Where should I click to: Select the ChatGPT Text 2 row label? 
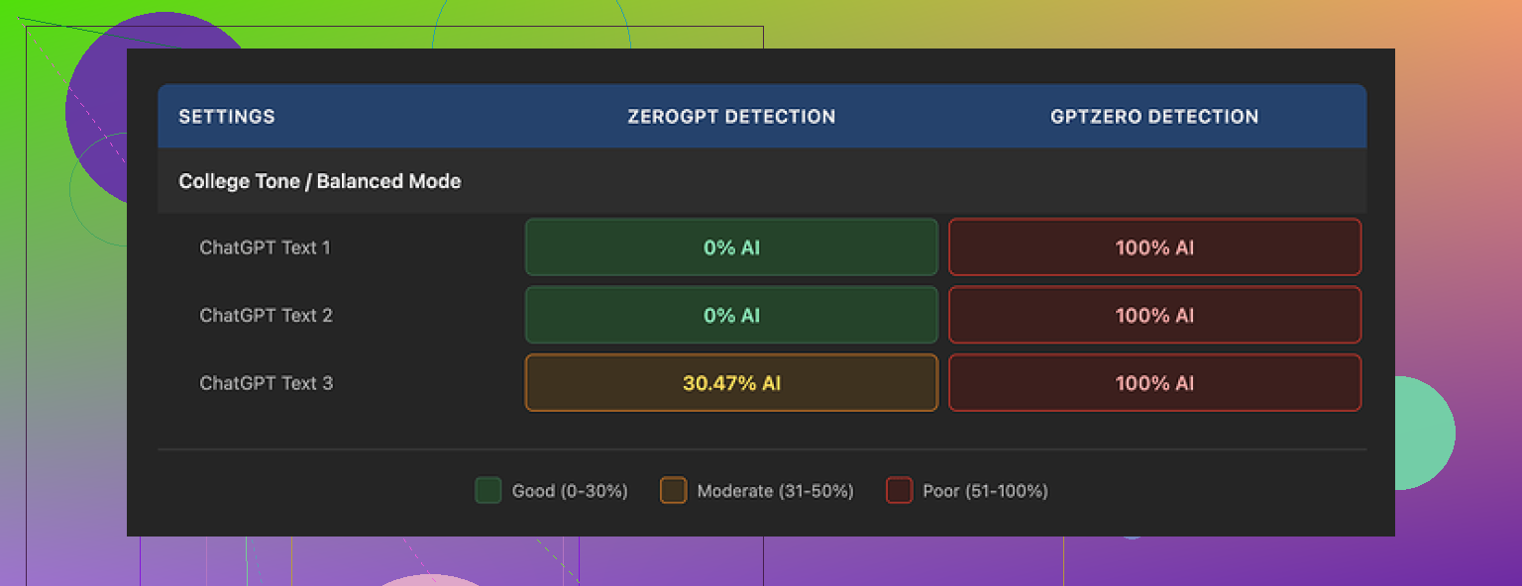tap(266, 315)
